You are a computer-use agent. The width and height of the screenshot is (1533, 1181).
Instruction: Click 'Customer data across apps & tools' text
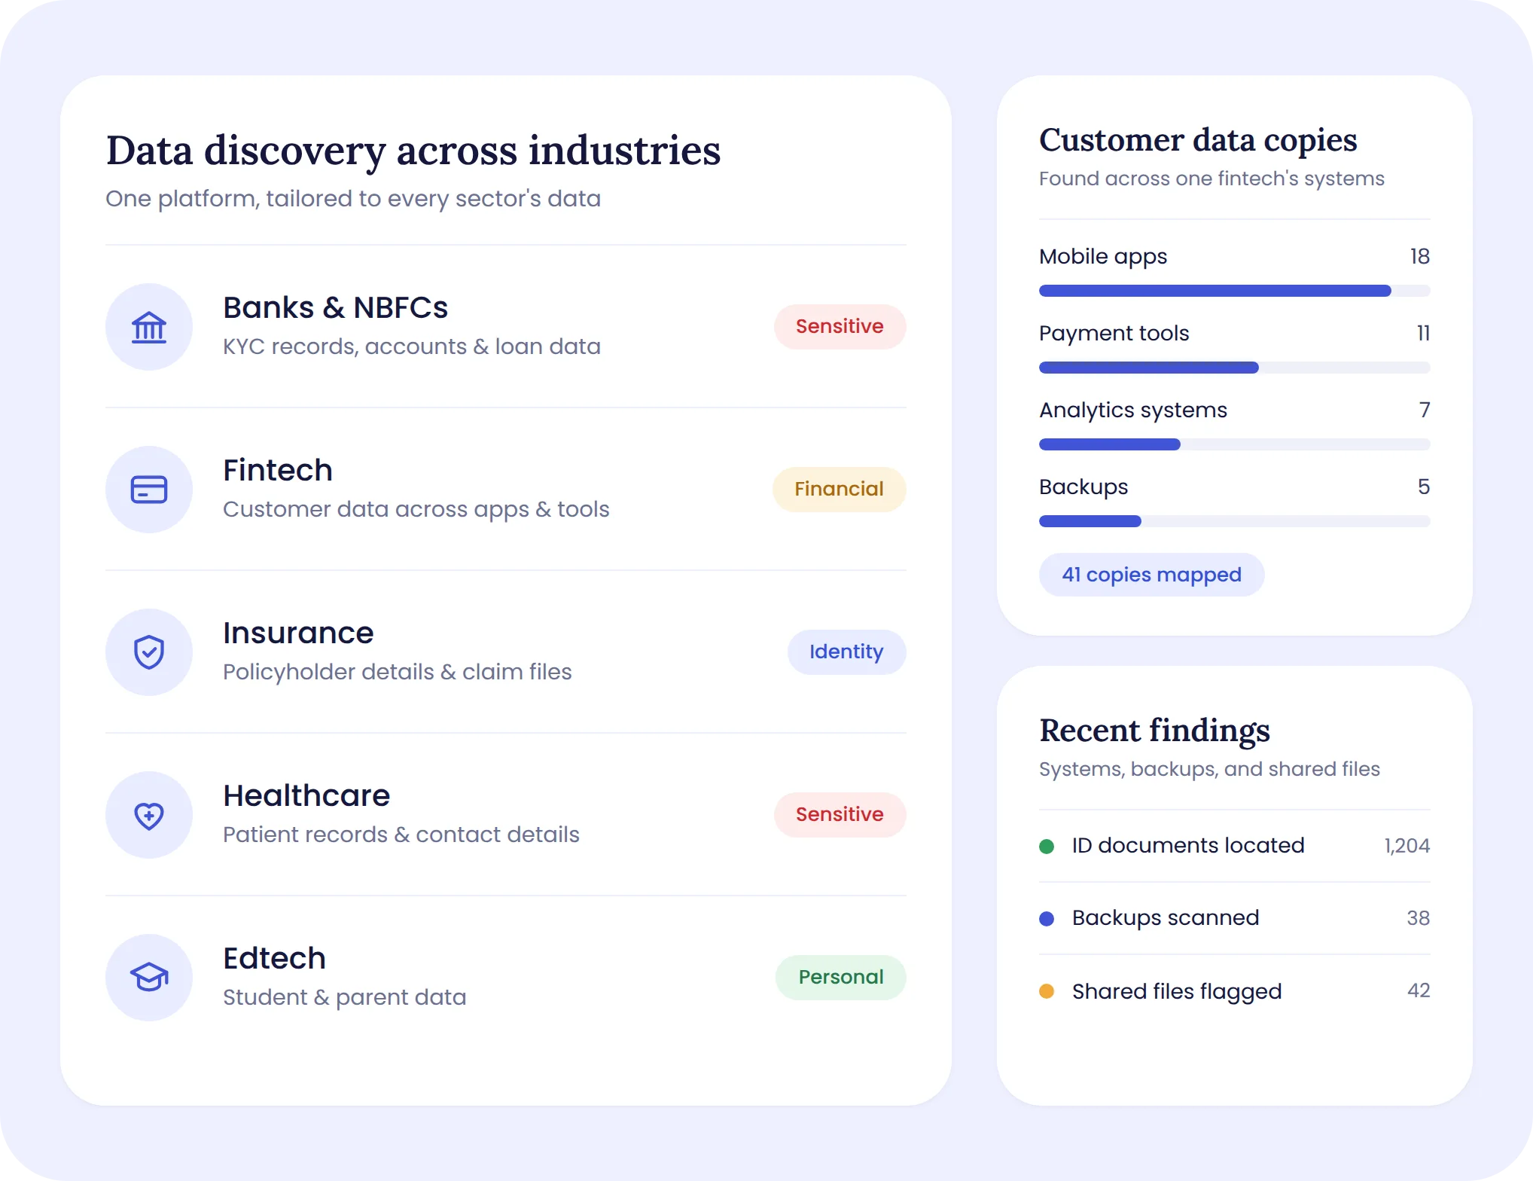click(416, 509)
